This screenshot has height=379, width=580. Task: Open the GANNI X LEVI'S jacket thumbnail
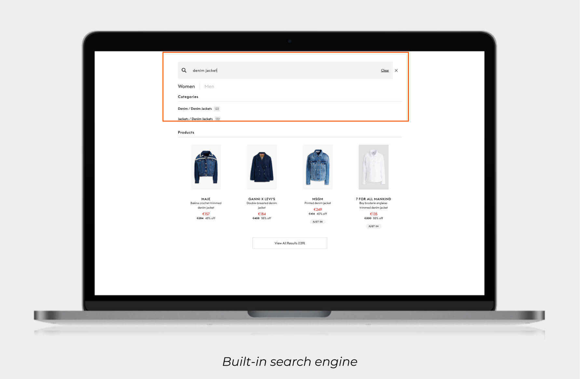point(262,167)
